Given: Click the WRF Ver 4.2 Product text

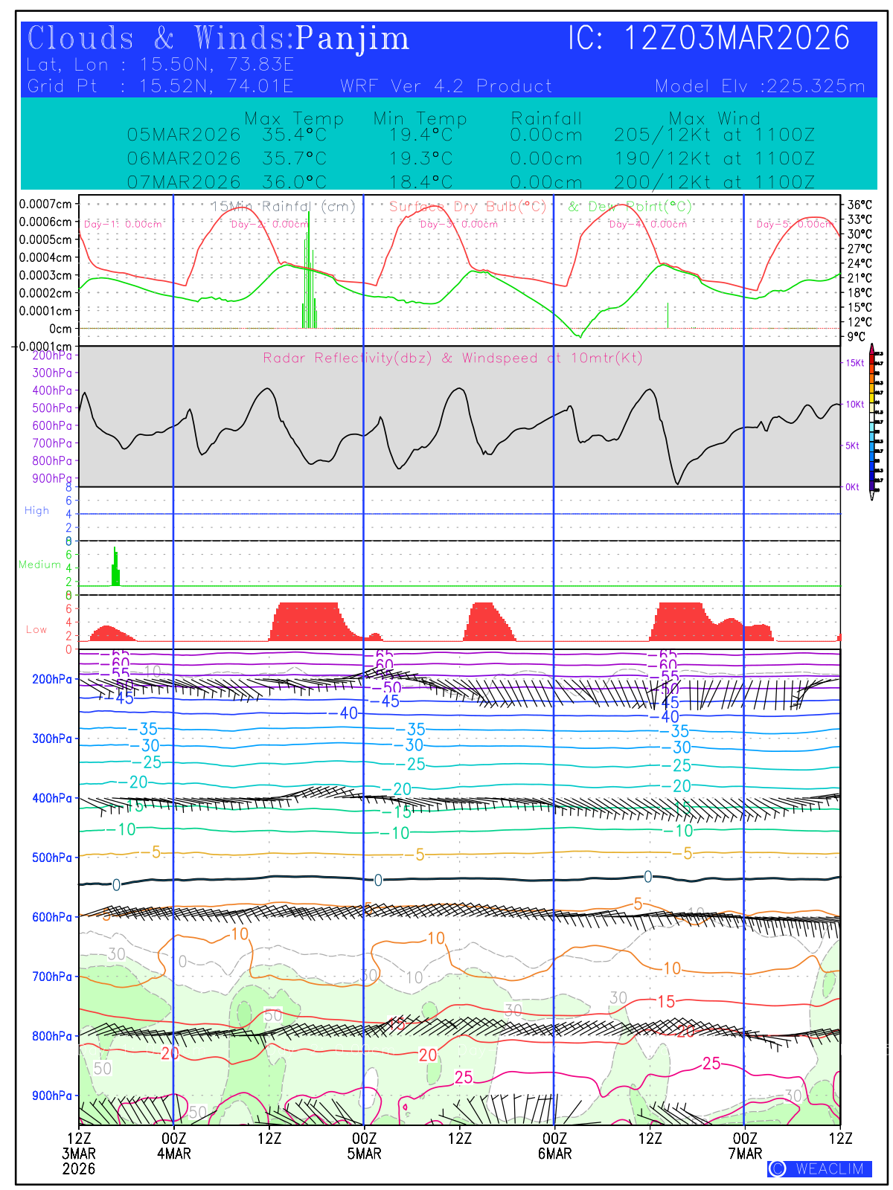Looking at the screenshot, I should click(x=446, y=86).
